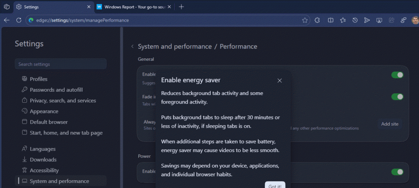Open the Favorites list icon
Image resolution: width=419 pixels, height=188 pixels.
tap(343, 20)
